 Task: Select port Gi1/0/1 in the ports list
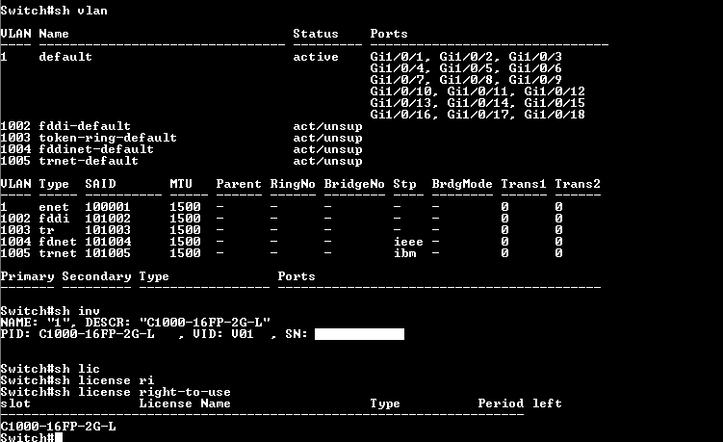point(396,57)
